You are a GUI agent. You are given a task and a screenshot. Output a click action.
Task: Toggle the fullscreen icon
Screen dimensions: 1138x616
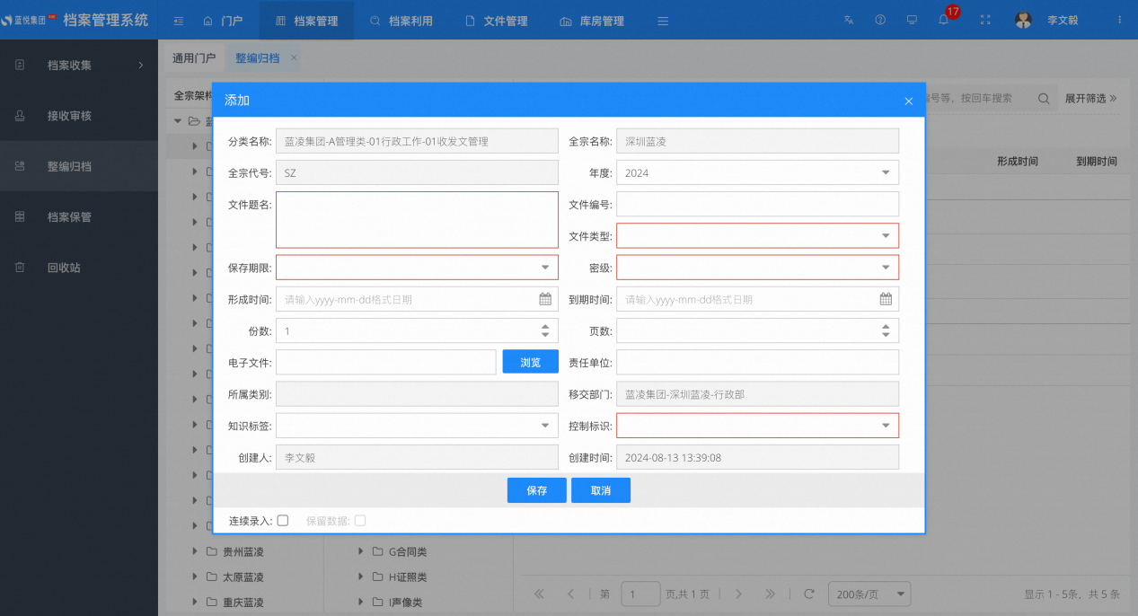(x=985, y=20)
